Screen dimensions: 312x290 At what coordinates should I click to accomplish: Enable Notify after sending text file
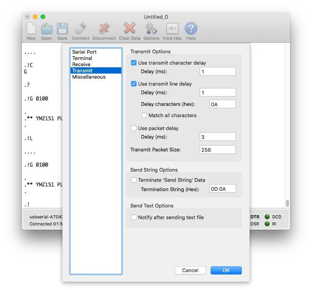[134, 217]
